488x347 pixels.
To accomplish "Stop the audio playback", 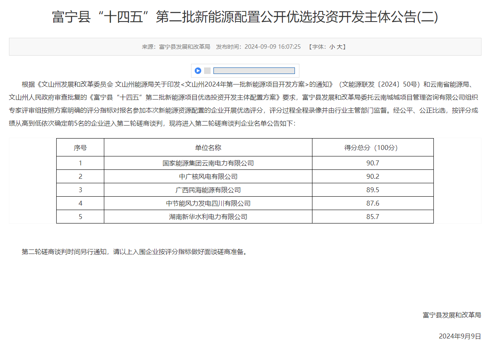I will pyautogui.click(x=208, y=71).
